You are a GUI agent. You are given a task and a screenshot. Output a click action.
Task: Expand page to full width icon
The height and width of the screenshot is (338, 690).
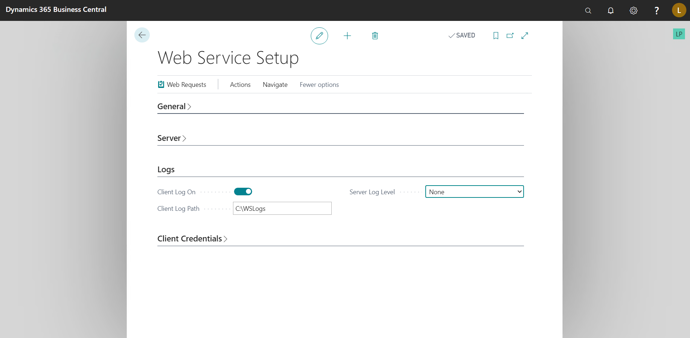[525, 35]
